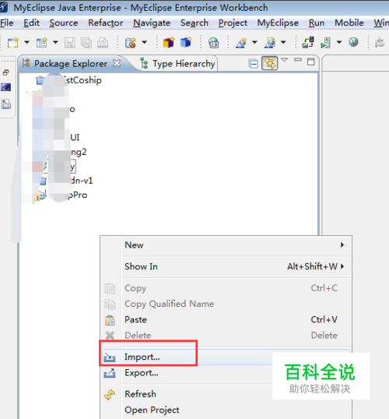
Task: Open the File menu
Action: coord(7,23)
